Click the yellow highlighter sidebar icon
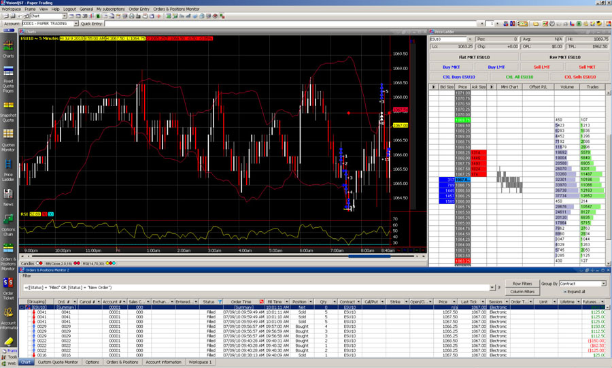This screenshot has height=368, width=612. pos(8,341)
